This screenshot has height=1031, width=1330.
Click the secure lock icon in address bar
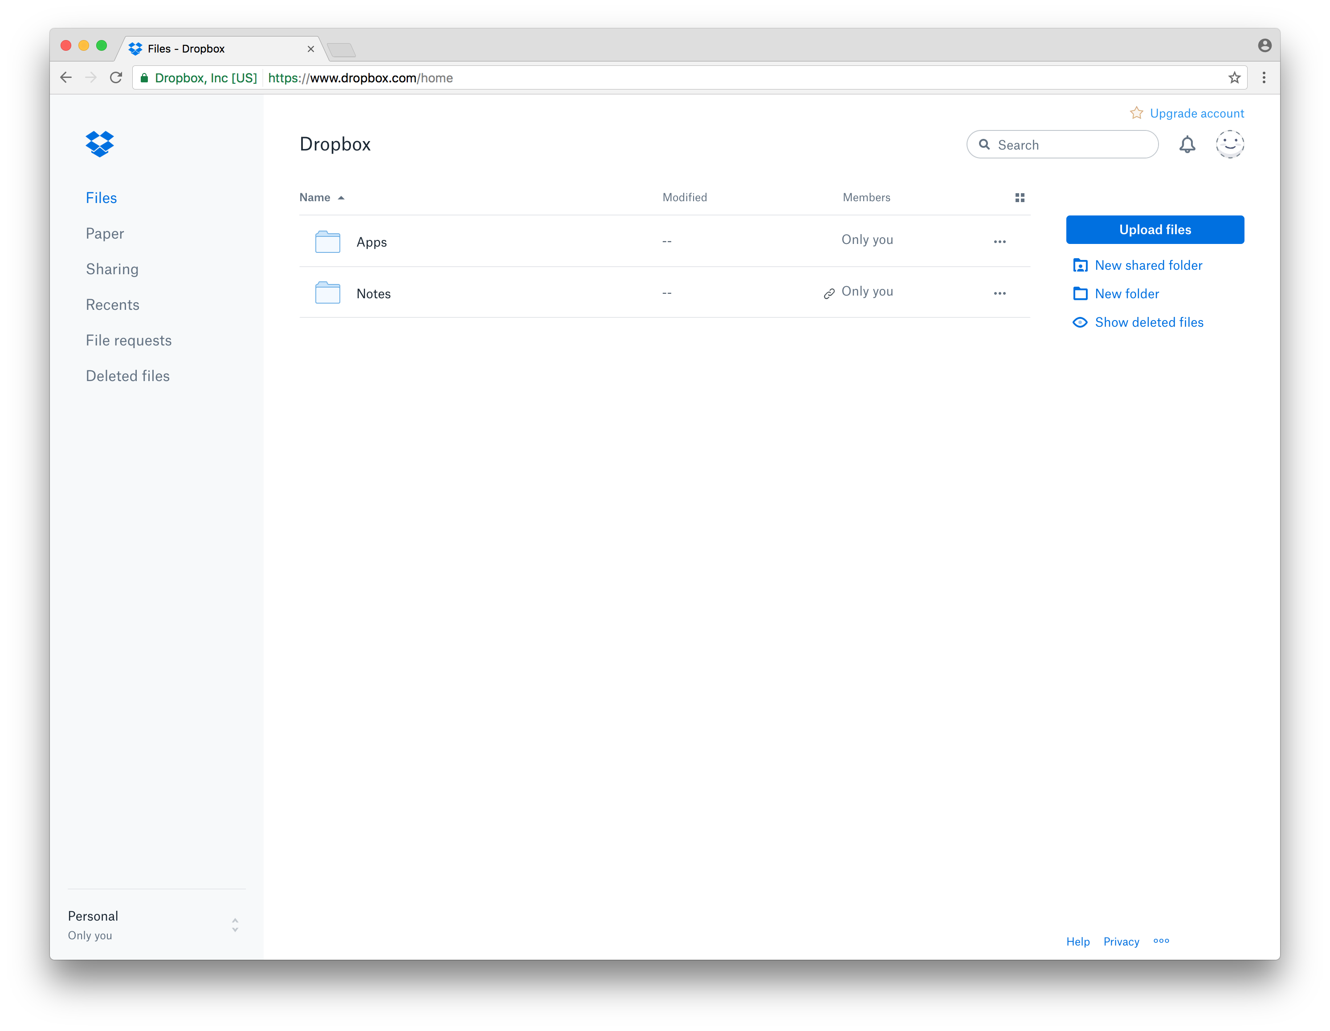click(144, 78)
